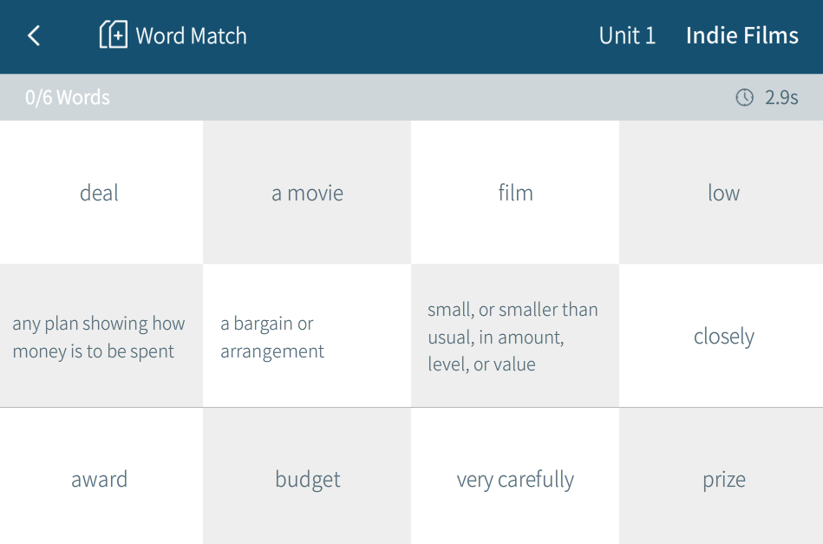Click the Indie Films title
Viewport: 823px width, 544px height.
click(x=741, y=36)
